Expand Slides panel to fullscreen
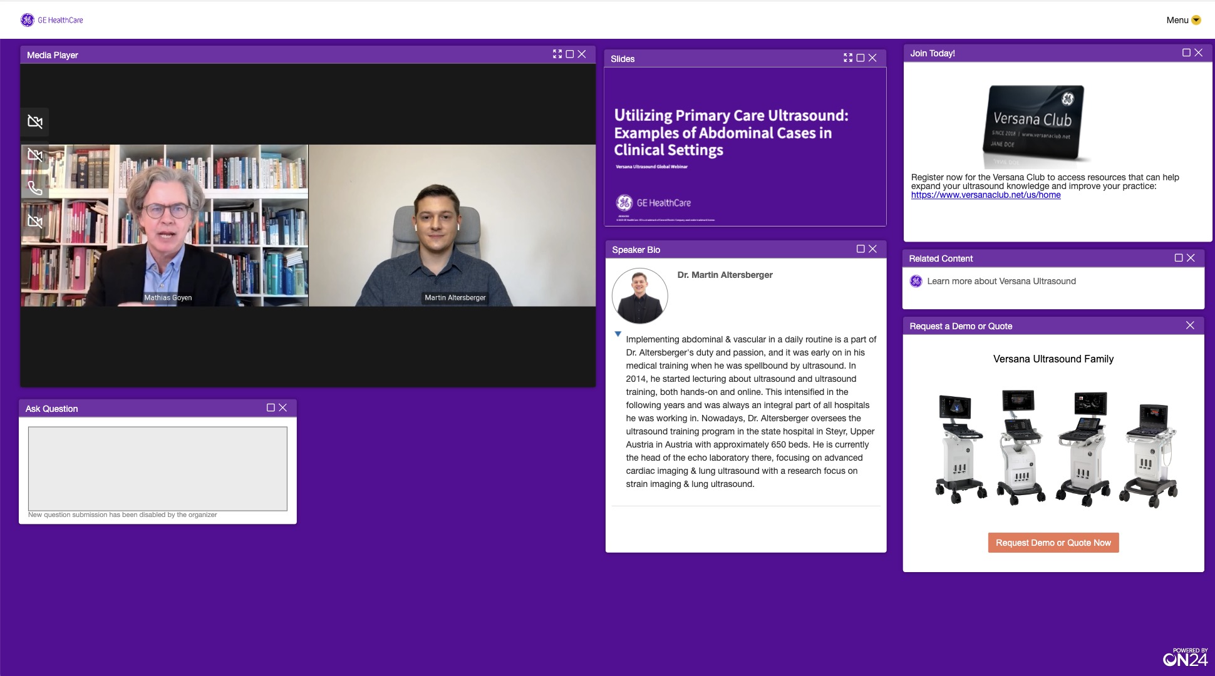 pos(848,58)
